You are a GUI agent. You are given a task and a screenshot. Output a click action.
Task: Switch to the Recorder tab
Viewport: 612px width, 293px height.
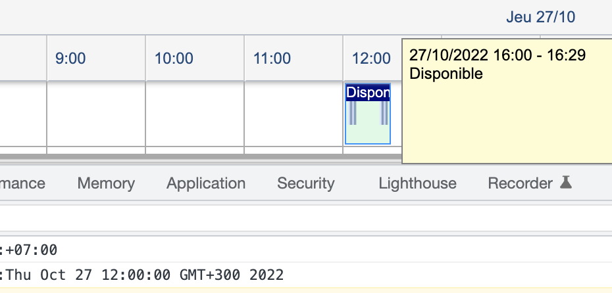pos(521,183)
